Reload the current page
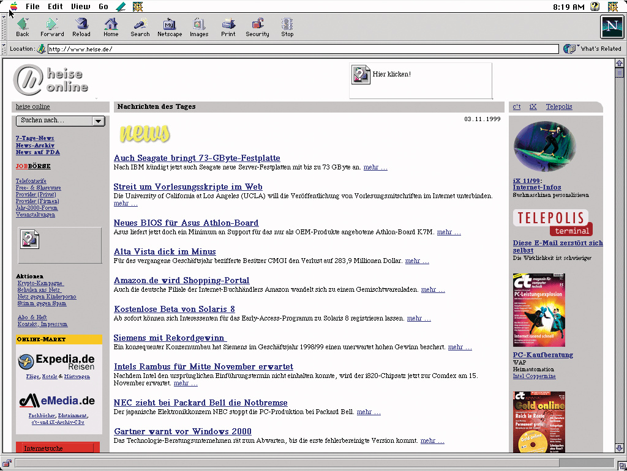 81,27
